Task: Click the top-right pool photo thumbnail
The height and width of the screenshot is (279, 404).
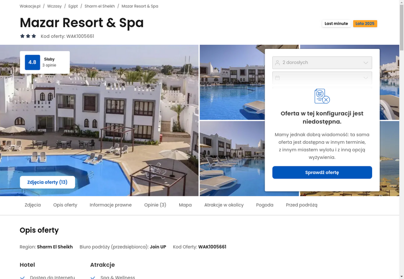Action: [389, 82]
